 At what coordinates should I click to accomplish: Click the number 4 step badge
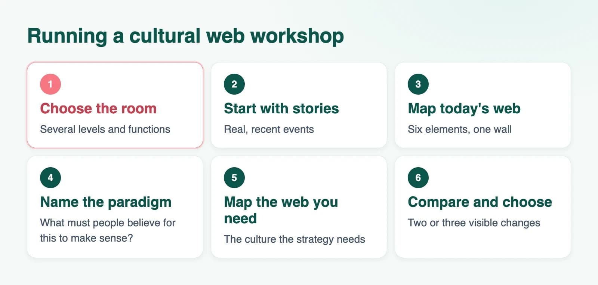pos(50,178)
